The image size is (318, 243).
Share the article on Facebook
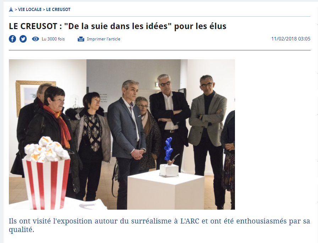click(12, 39)
